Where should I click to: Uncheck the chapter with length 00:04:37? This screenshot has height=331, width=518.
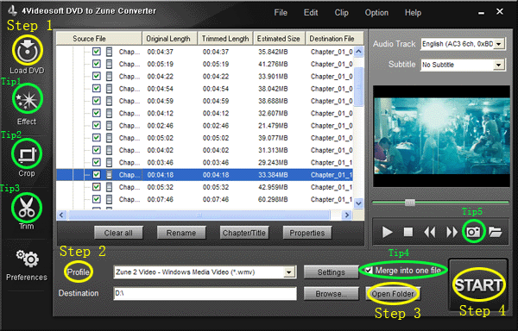pos(97,52)
